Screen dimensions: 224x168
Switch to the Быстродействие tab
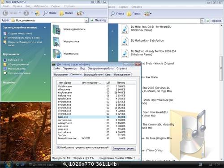pos(93,74)
